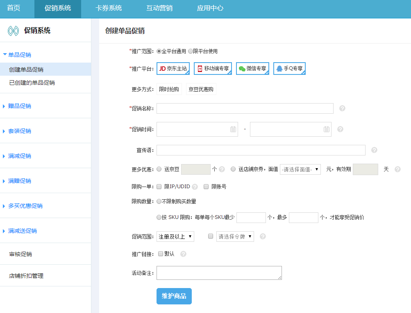The height and width of the screenshot is (313, 411).
Task: Enable the 限账号 checkbox
Action: (206, 187)
